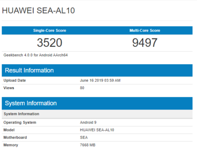Image resolution: width=197 pixels, height=153 pixels.
Task: Select the Motherboard row label
Action: (15, 138)
